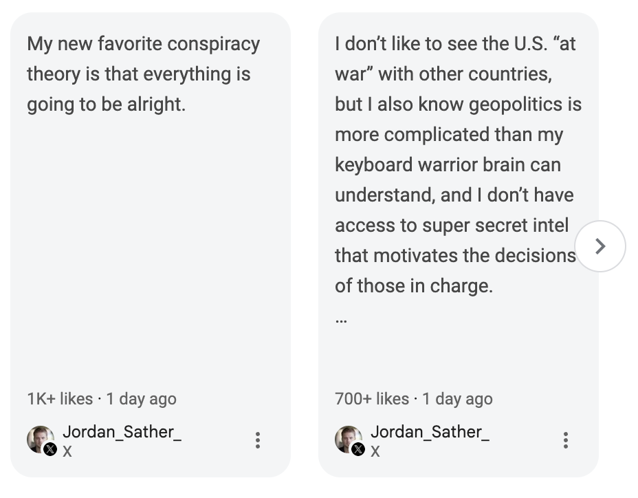Click the "keyboard warrior brain can" line of text
The width and height of the screenshot is (638, 498).
click(x=448, y=165)
